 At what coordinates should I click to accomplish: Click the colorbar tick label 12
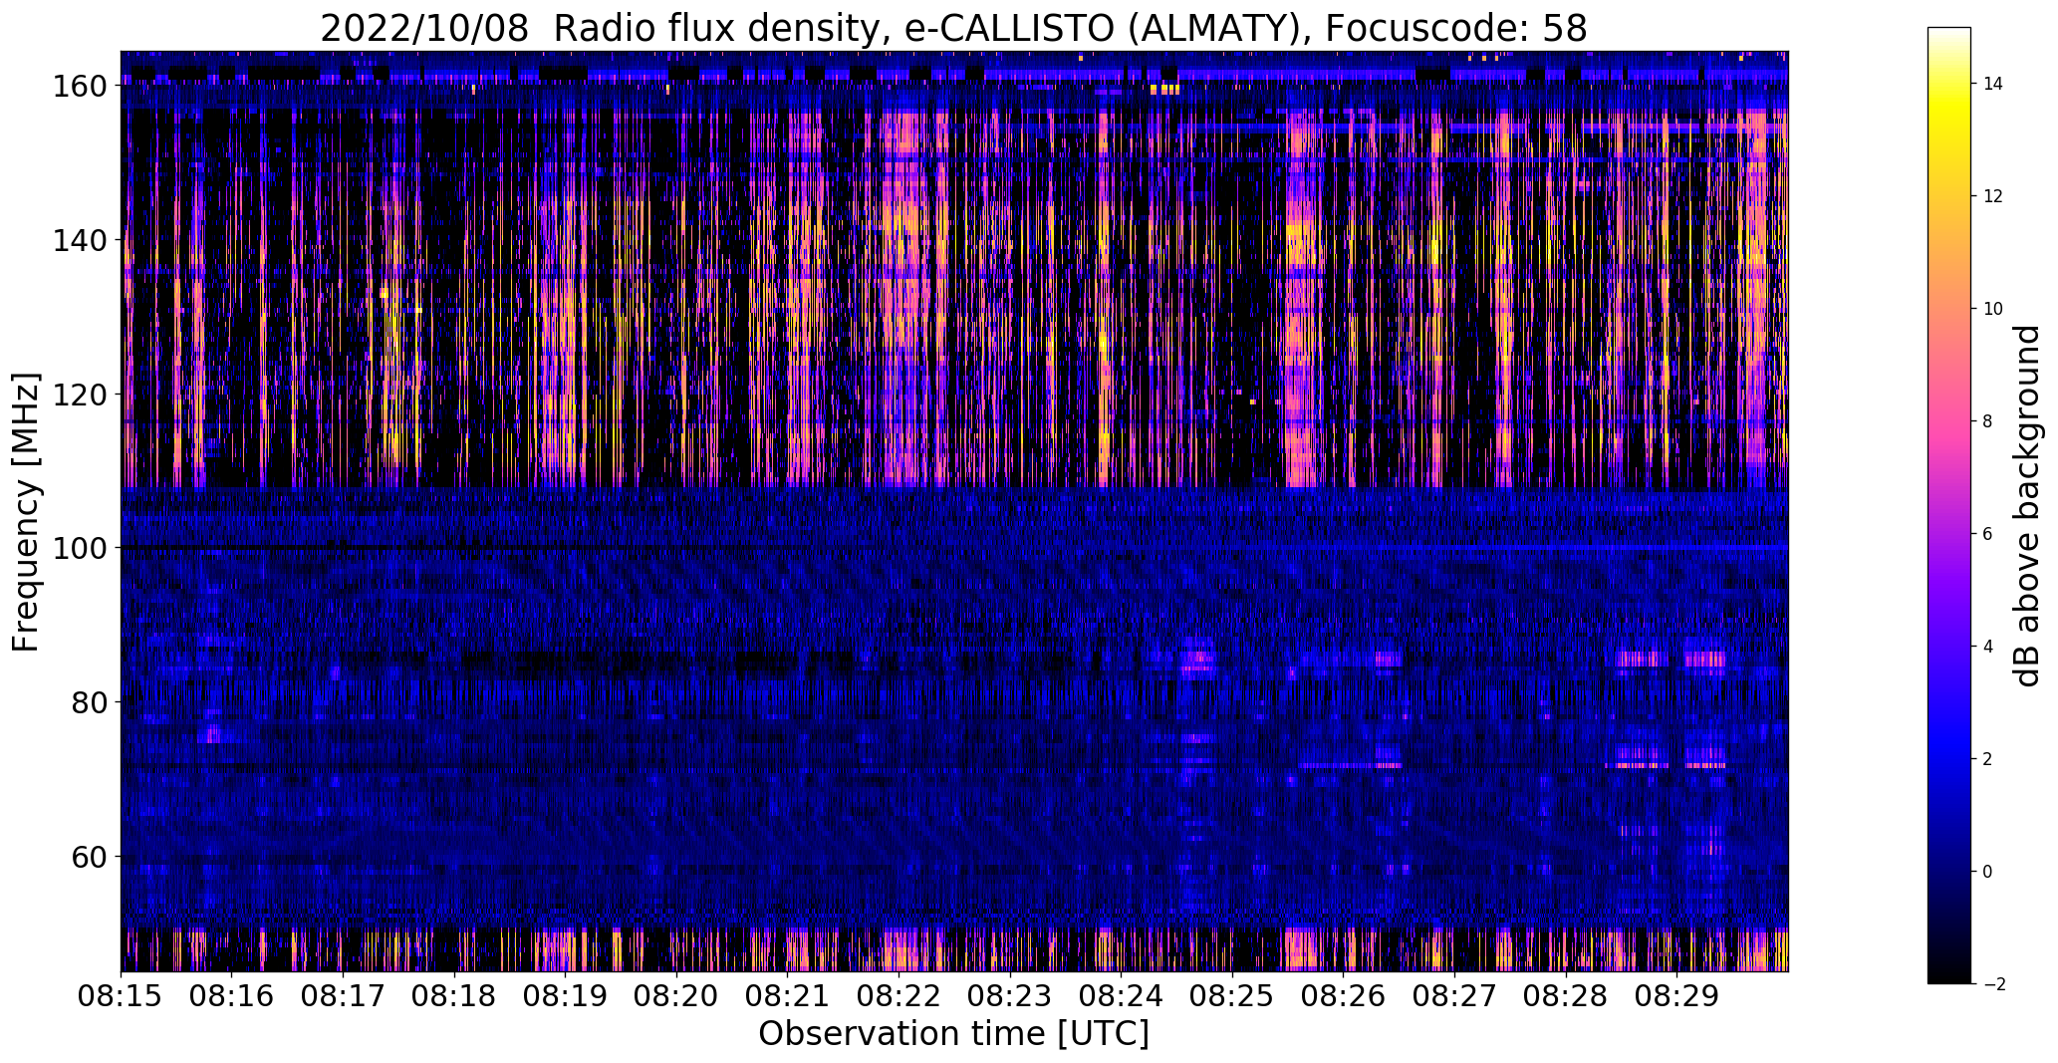click(1993, 196)
